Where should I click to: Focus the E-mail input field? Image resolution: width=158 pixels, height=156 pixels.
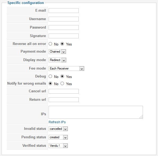(x=64, y=11)
